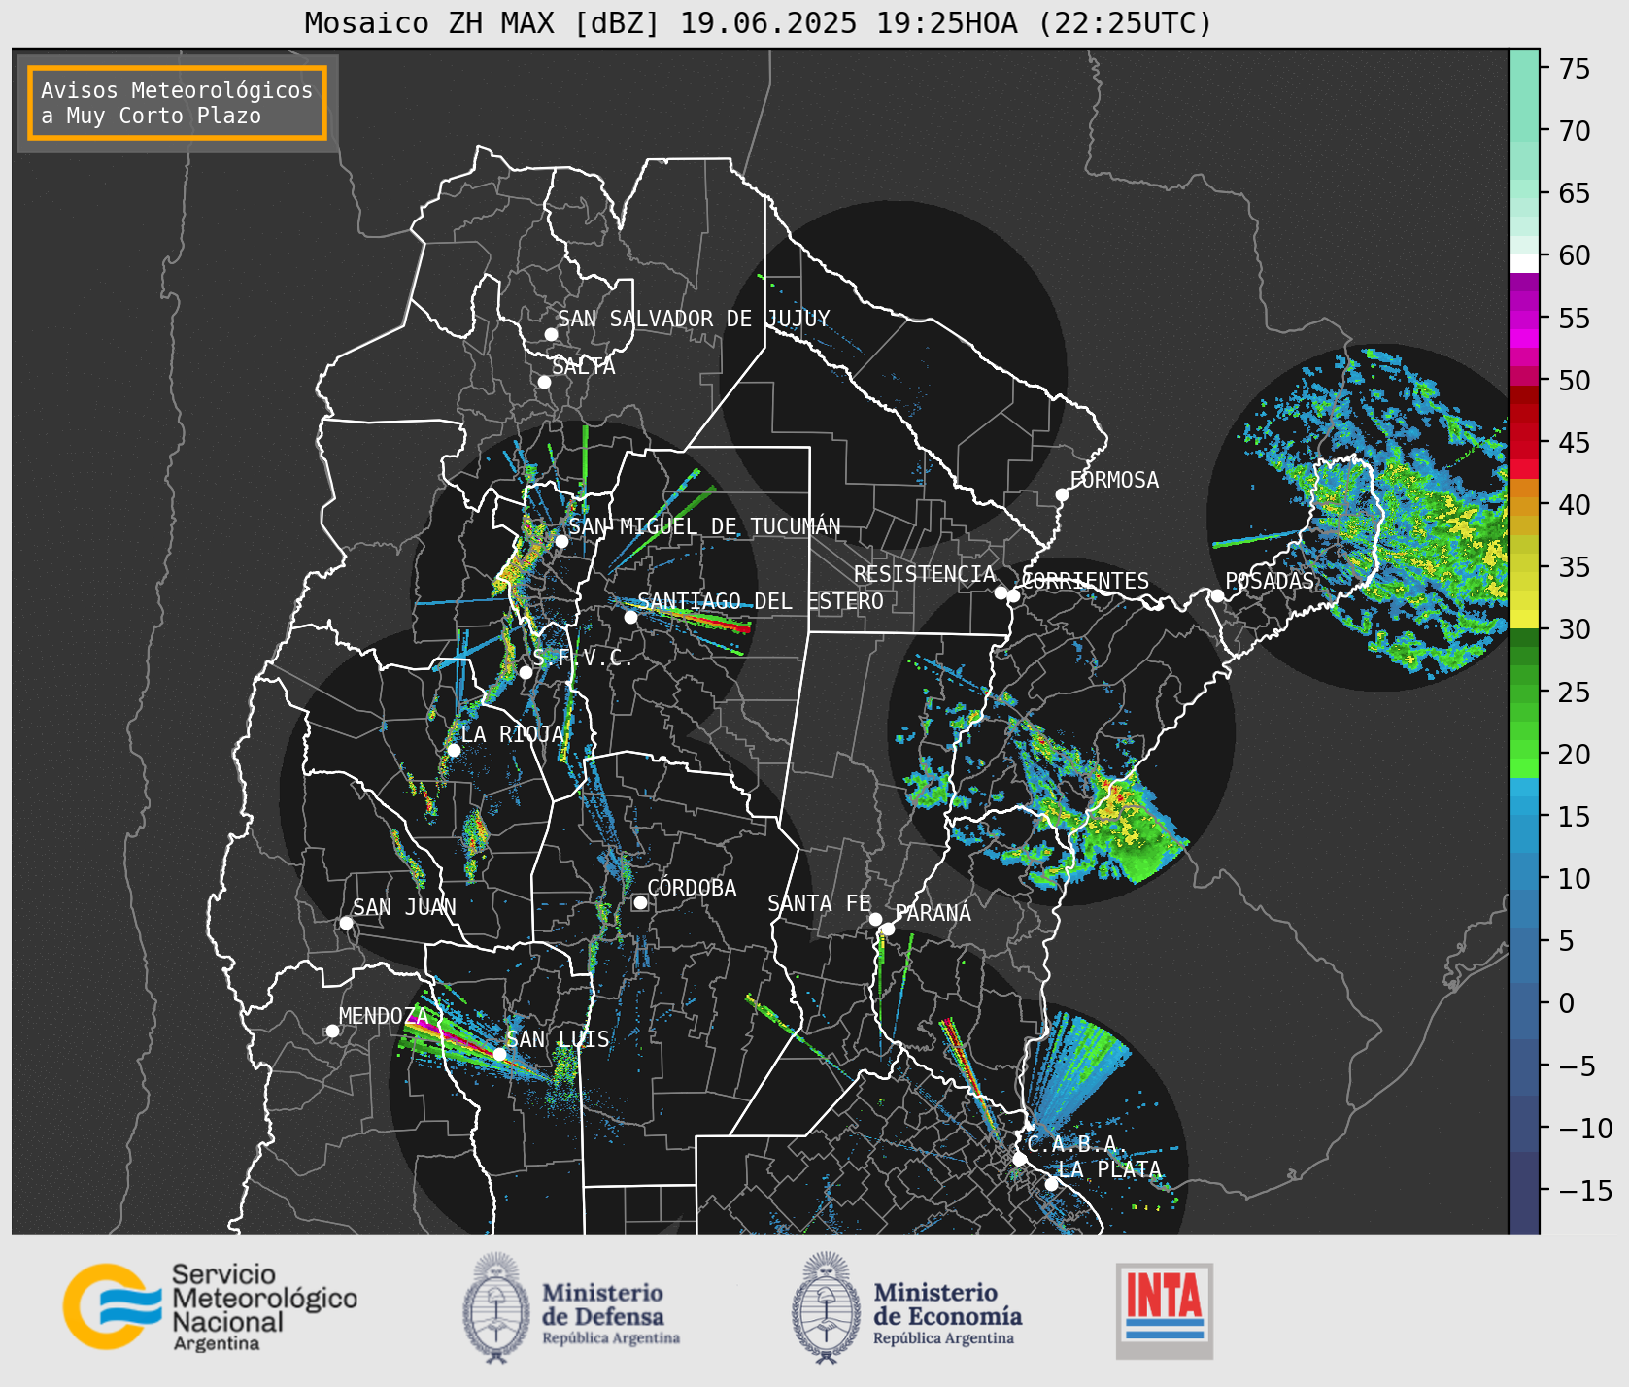Click the Ministerio de Economía logo

coord(906,1307)
